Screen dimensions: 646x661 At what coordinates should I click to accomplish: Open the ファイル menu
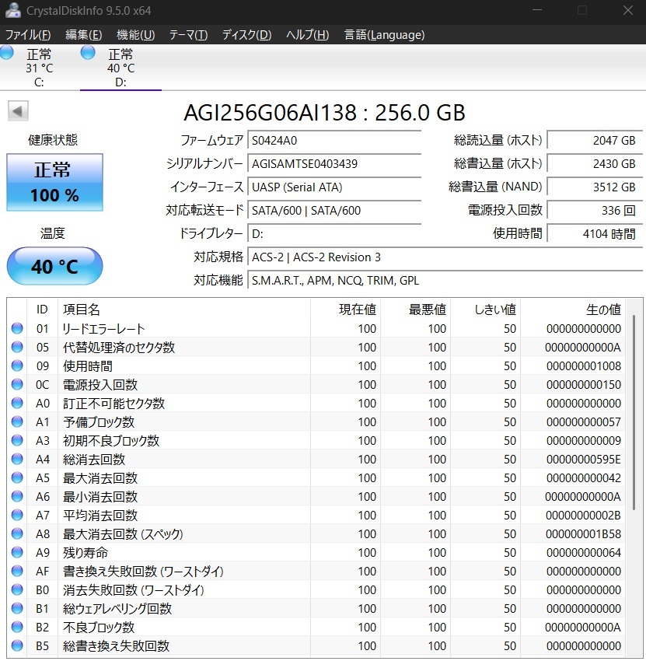(28, 34)
